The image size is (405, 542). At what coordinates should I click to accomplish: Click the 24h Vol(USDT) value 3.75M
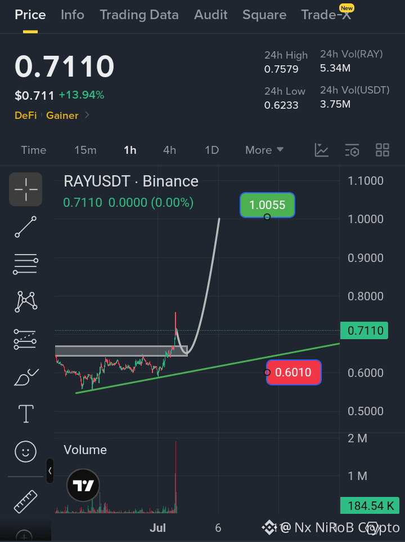pos(335,104)
